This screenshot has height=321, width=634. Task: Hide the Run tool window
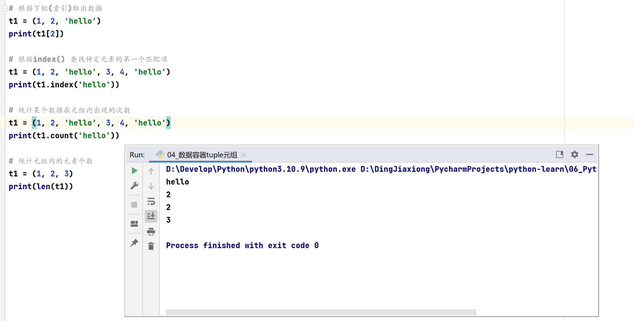click(590, 154)
